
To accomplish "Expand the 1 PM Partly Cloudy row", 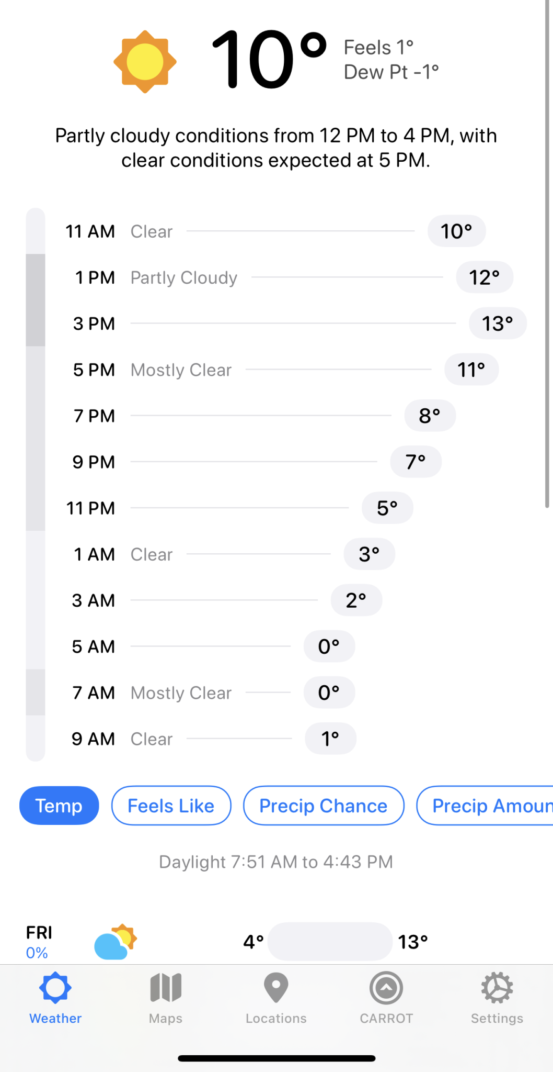I will point(294,277).
